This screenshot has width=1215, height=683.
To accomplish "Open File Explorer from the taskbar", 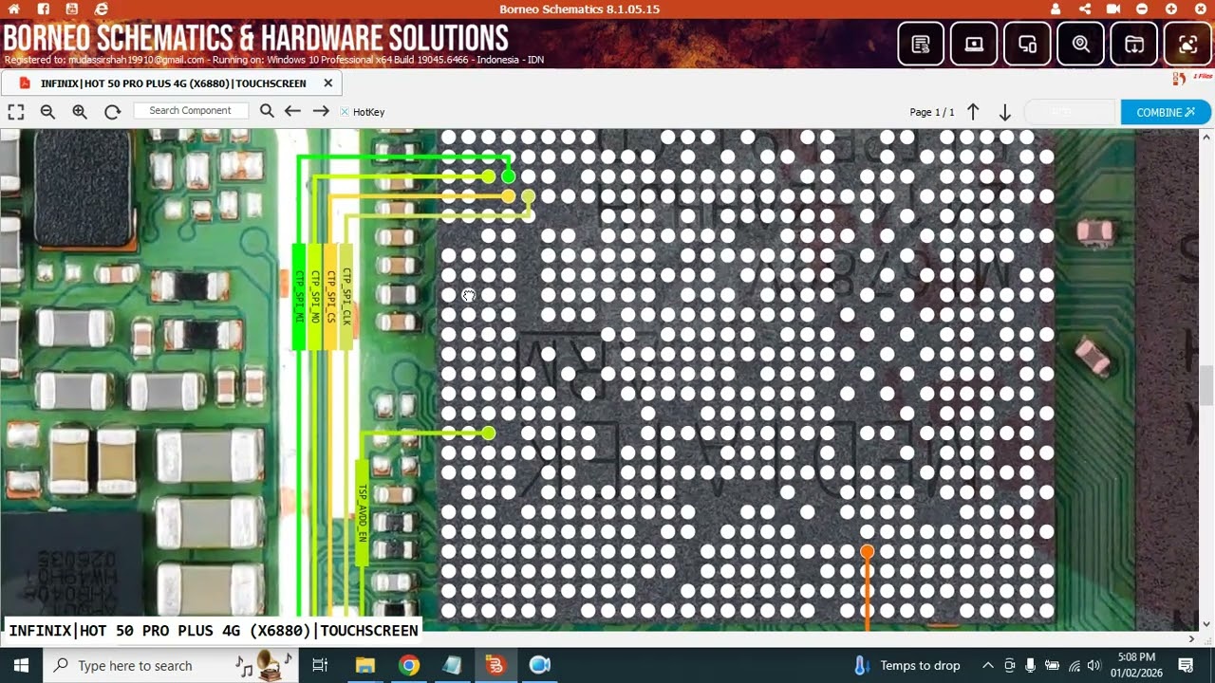I will pyautogui.click(x=365, y=665).
